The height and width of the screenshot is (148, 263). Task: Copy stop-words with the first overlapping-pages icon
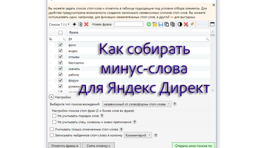(x=166, y=24)
